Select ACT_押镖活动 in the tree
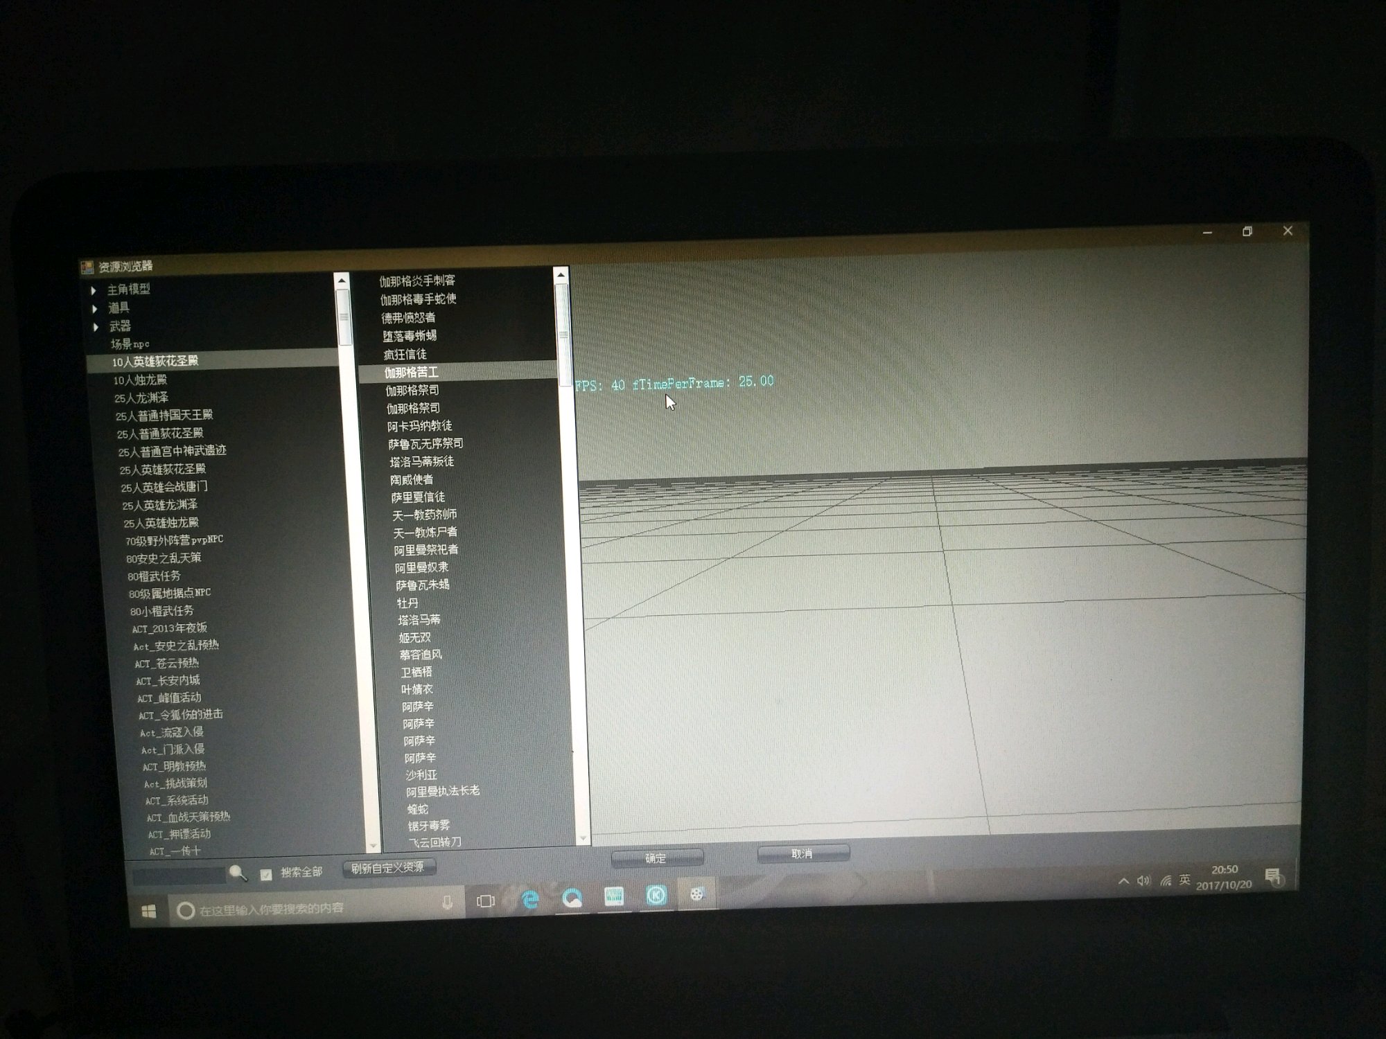The height and width of the screenshot is (1039, 1386). pyautogui.click(x=179, y=835)
